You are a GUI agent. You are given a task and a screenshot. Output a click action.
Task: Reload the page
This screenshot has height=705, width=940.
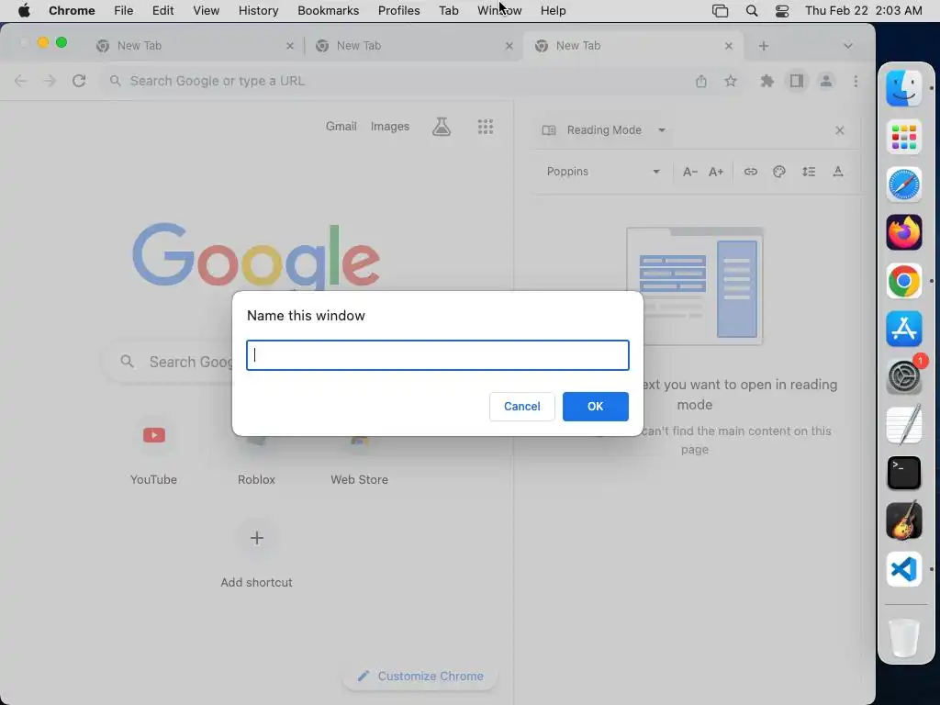tap(79, 81)
